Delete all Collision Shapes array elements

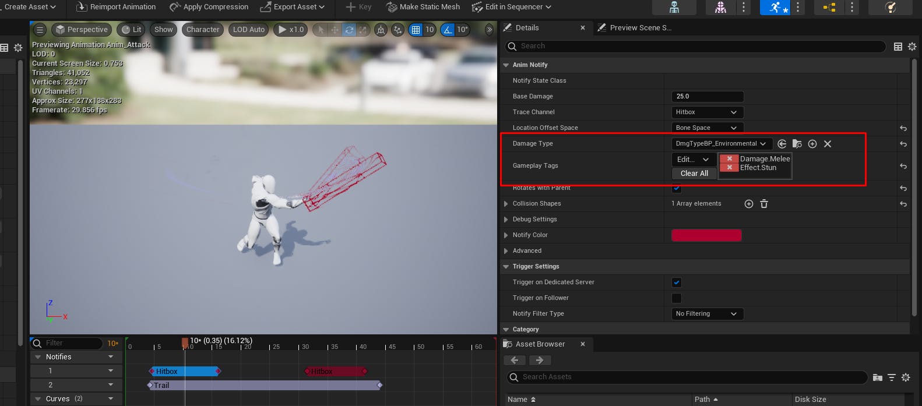click(764, 204)
